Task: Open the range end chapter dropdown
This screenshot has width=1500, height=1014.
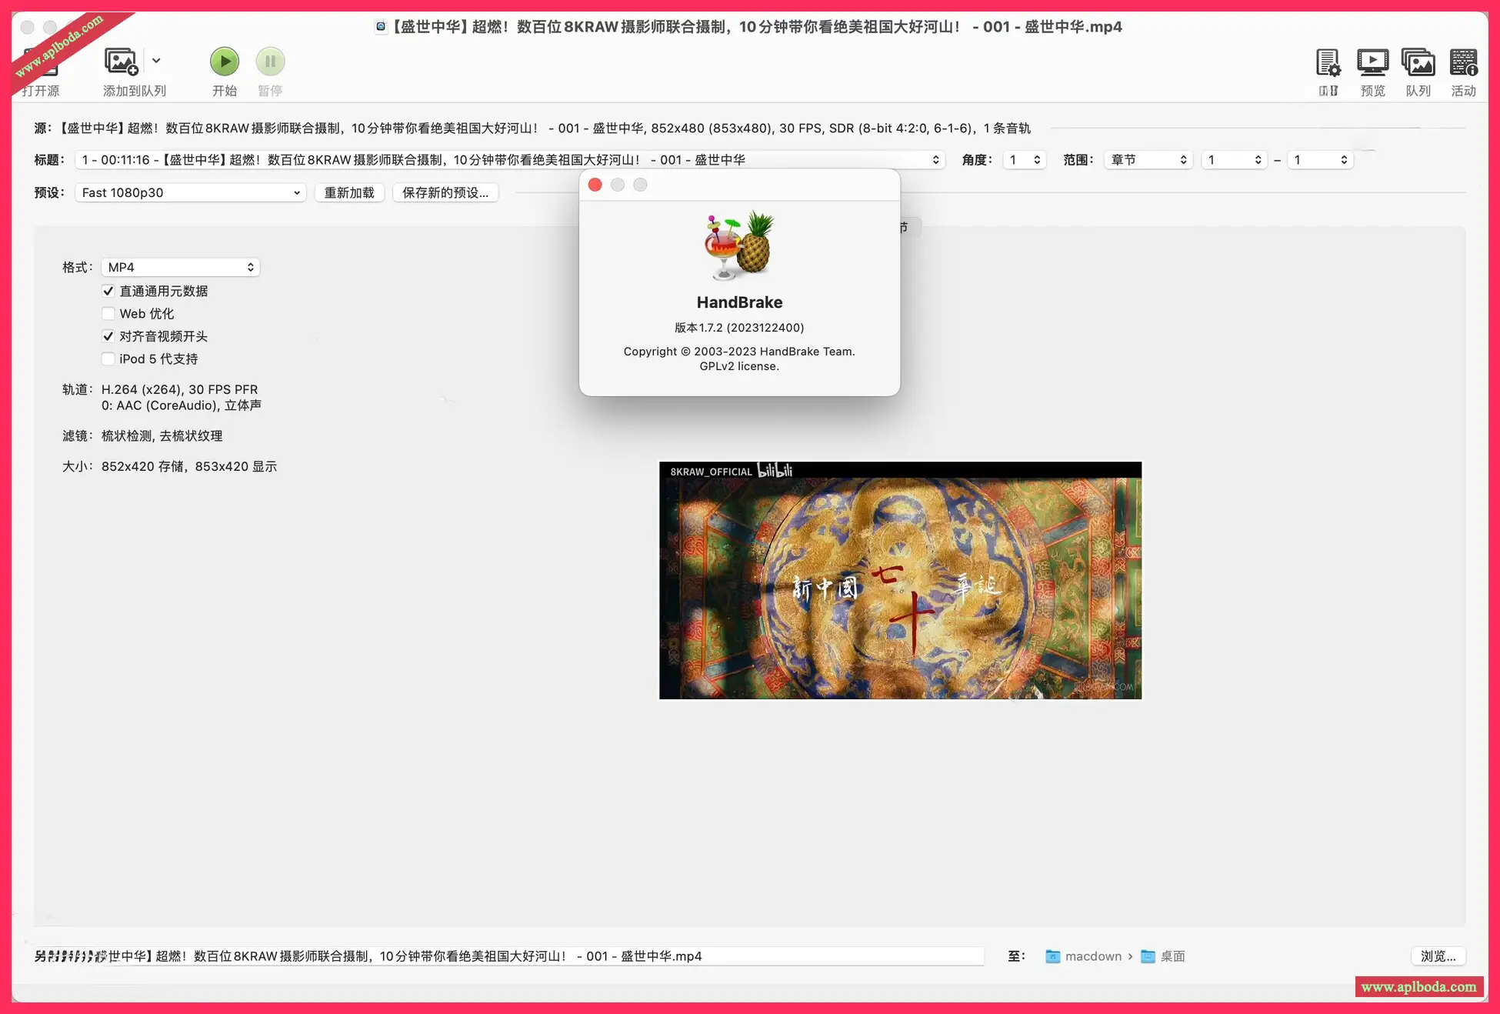Action: point(1320,160)
